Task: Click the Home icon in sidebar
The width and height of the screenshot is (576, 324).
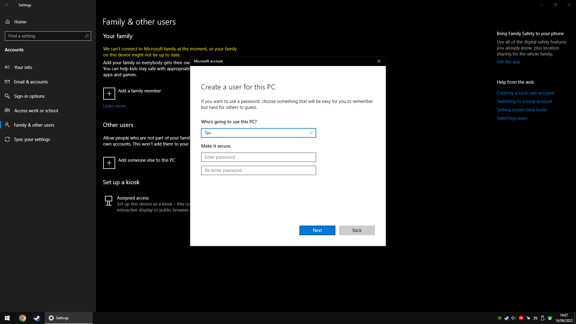Action: 7,22
